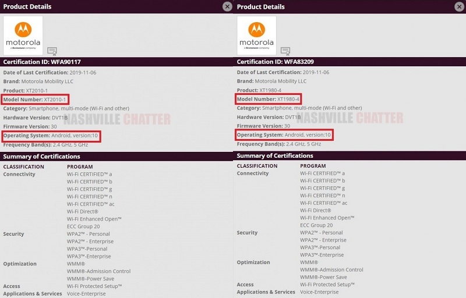Click Brand Motorola Mobility LLC in right panel
Screen dimensions: 466x298
click(271, 81)
